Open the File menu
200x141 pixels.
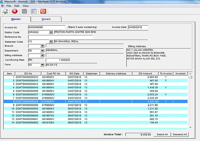[x=9, y=6]
